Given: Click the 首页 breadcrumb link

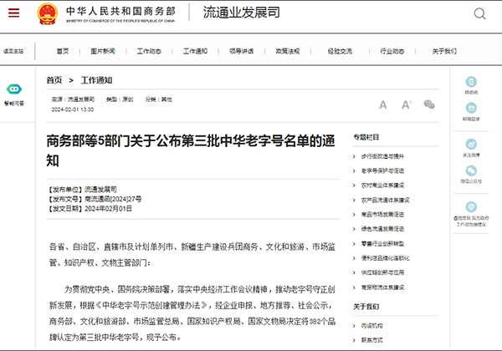Looking at the screenshot, I should pyautogui.click(x=54, y=80).
